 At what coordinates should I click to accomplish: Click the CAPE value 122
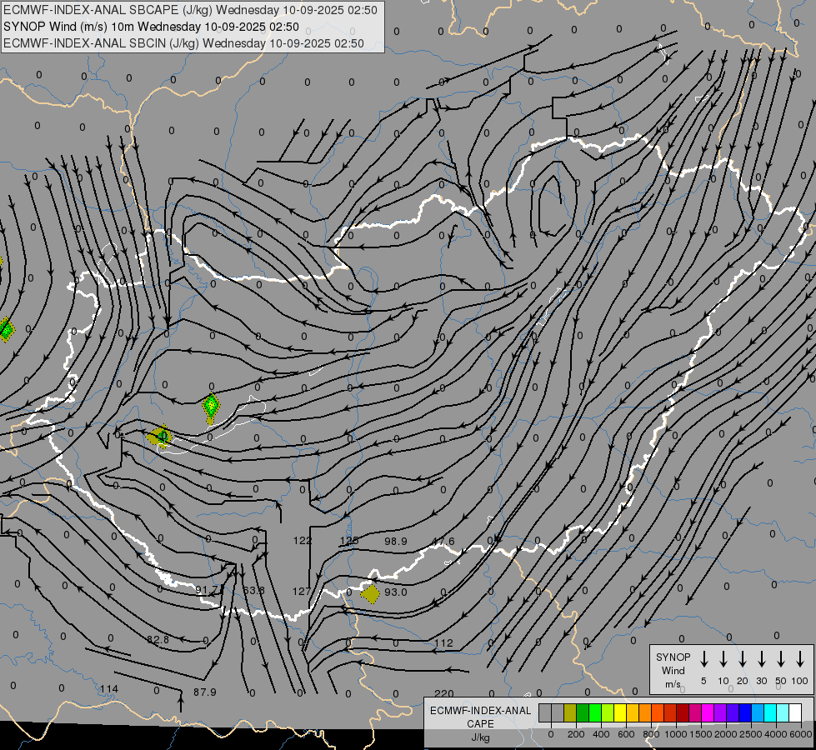click(302, 540)
